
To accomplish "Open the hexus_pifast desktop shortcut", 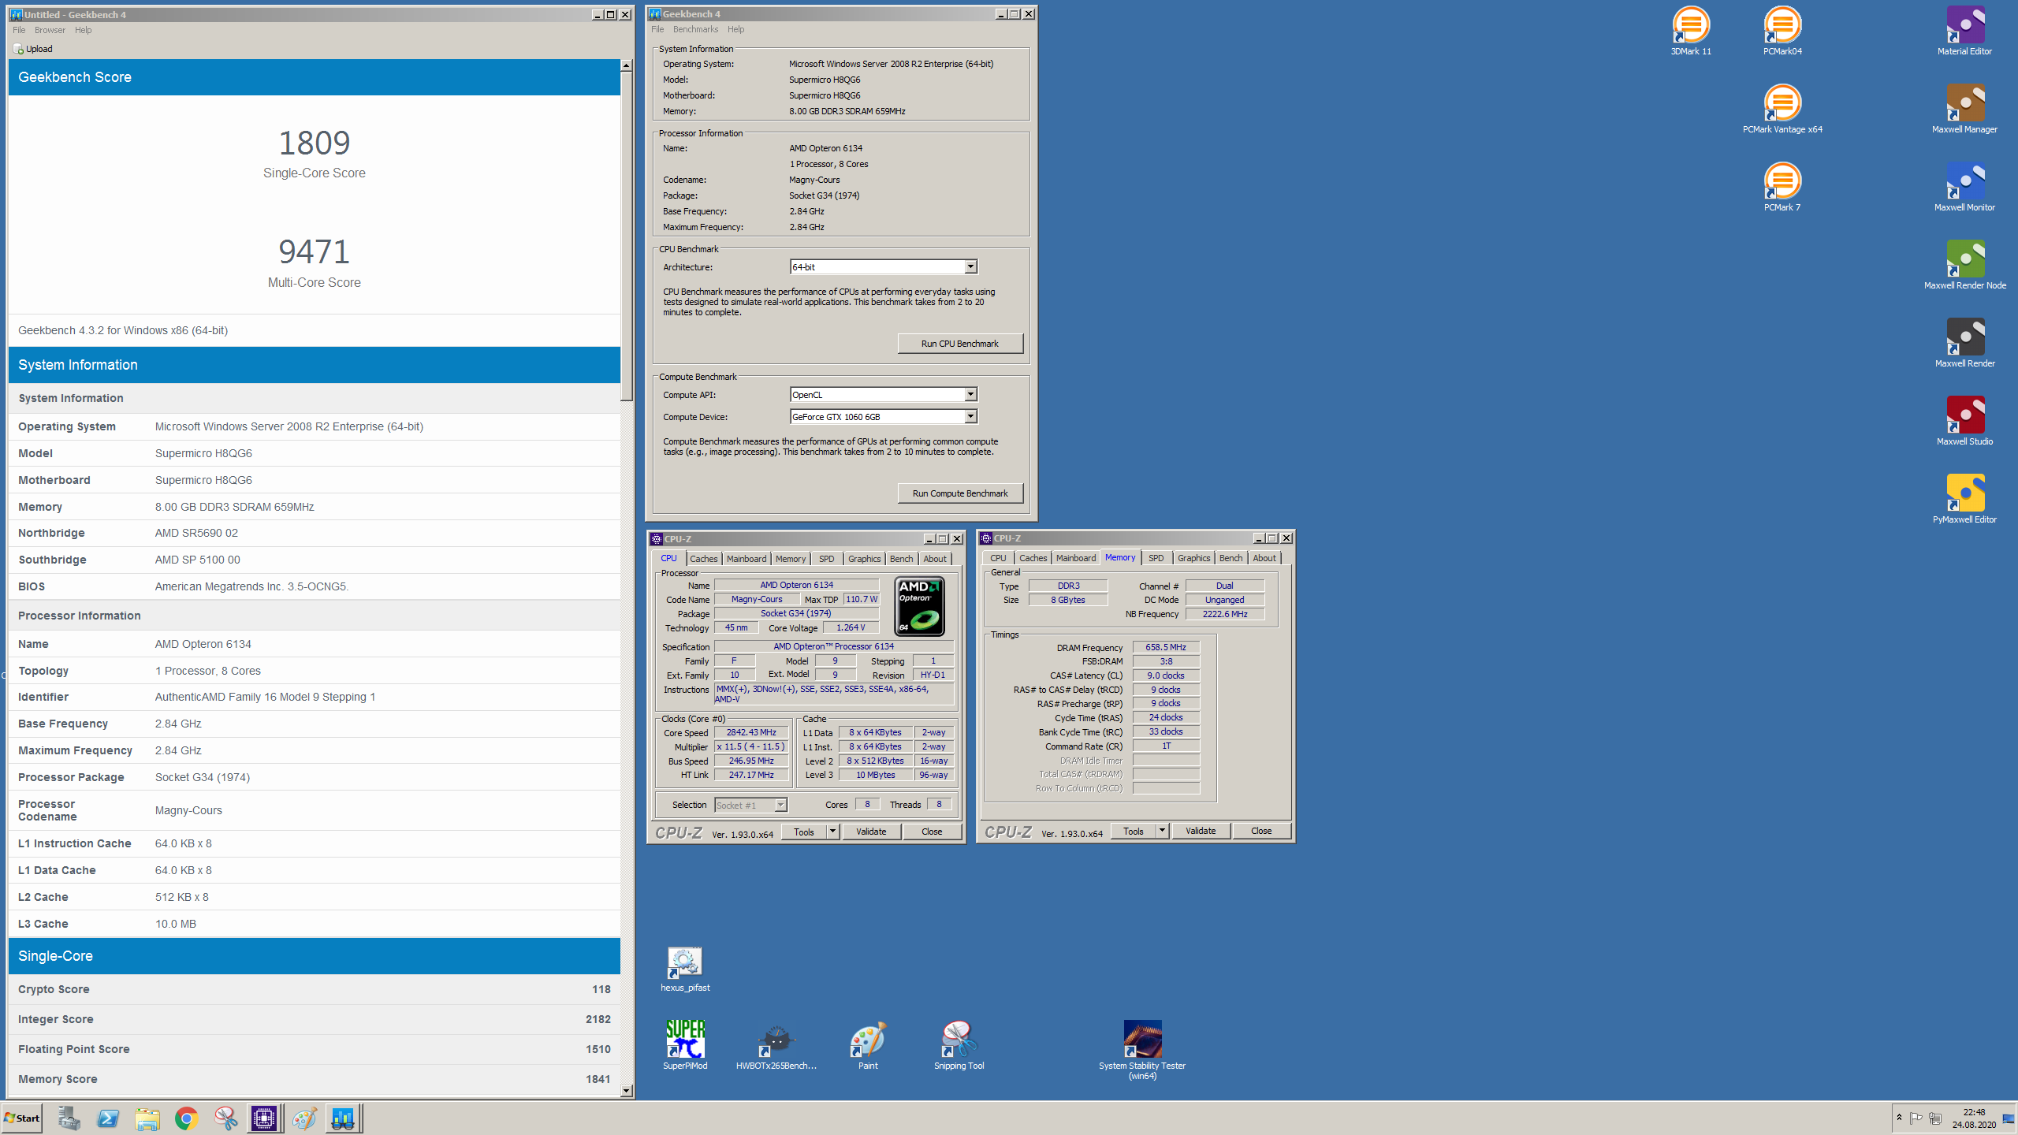I will click(x=685, y=969).
